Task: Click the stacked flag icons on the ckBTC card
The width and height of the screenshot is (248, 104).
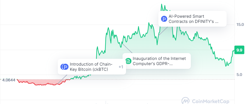Action: coord(64,67)
